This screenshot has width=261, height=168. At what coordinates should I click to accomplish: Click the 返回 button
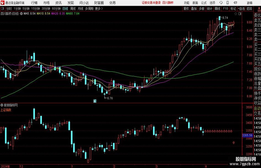(249, 9)
